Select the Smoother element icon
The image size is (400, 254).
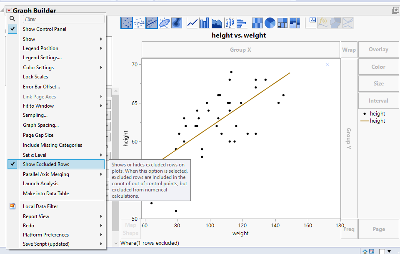[x=139, y=23]
